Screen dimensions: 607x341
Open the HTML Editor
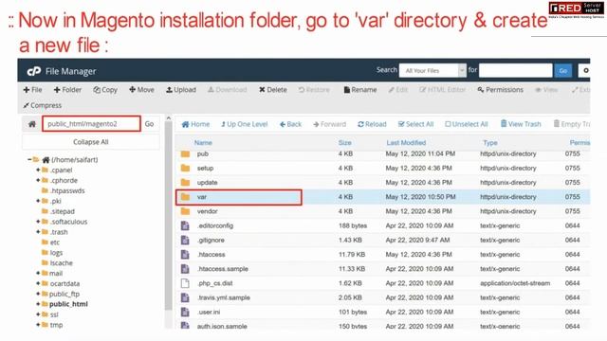click(443, 90)
